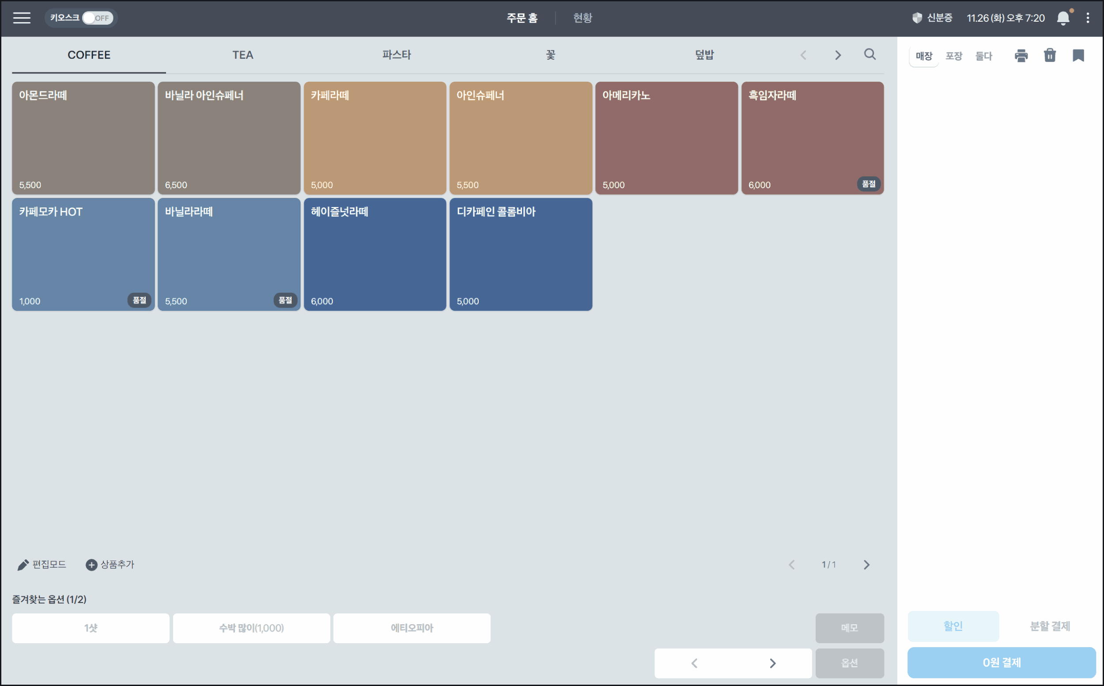
Task: Open the search magnifier icon
Action: click(x=870, y=54)
